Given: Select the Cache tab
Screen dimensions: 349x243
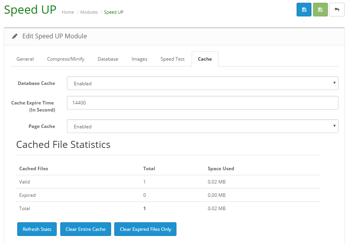Looking at the screenshot, I should pos(205,59).
